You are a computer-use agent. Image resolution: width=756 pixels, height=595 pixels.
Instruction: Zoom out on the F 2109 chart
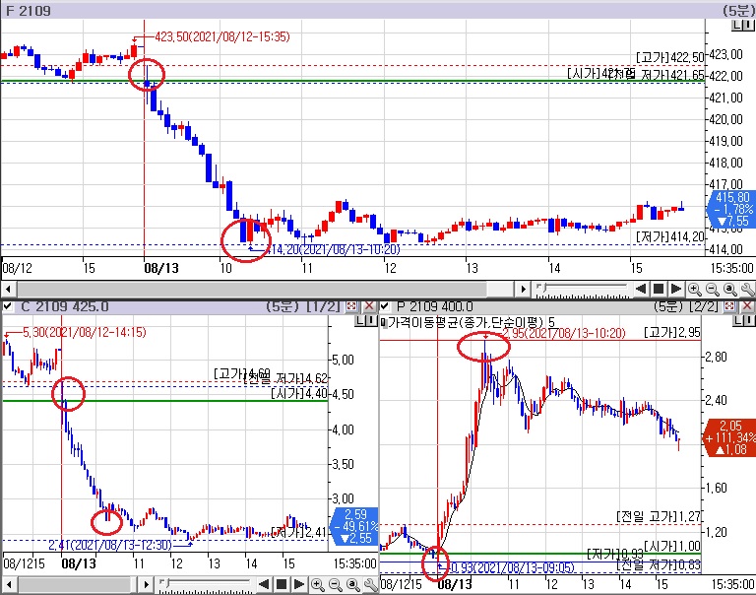click(x=712, y=289)
